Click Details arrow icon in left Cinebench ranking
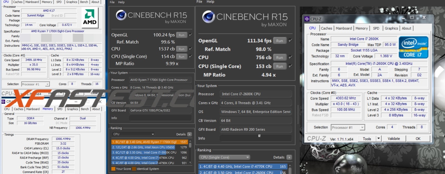The width and height of the screenshot is (445, 174). 190,134
